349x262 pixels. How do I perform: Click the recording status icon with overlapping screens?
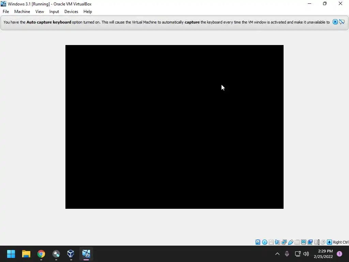(310, 242)
